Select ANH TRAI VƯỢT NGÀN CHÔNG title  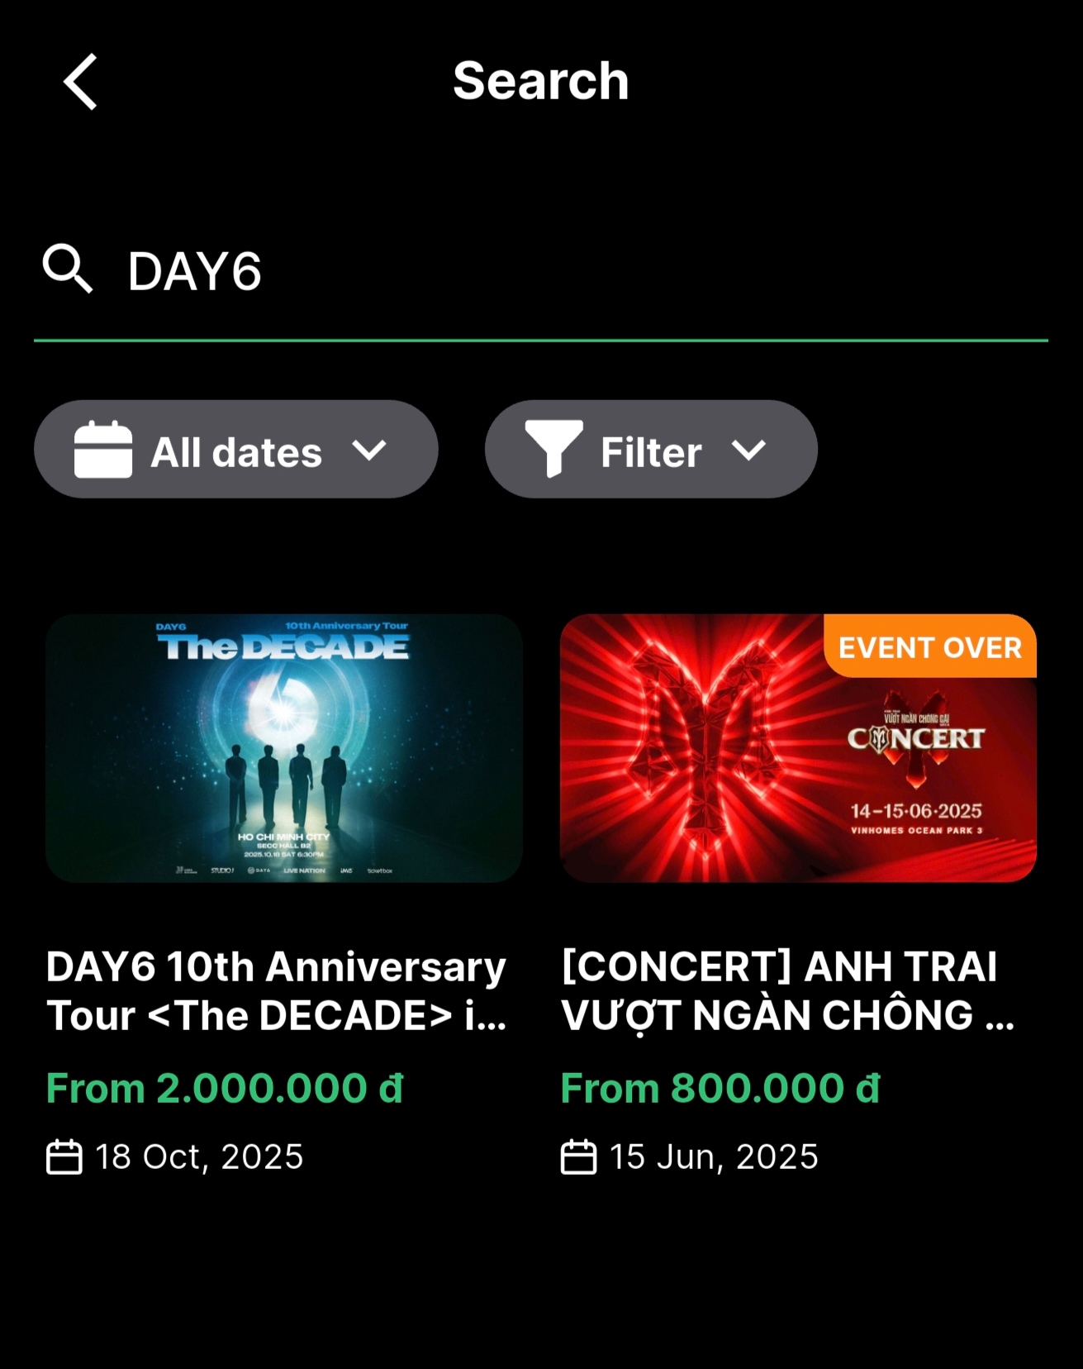pyautogui.click(x=788, y=990)
